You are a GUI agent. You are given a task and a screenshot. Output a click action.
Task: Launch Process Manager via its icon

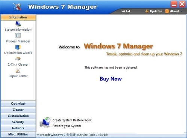coord(18,36)
